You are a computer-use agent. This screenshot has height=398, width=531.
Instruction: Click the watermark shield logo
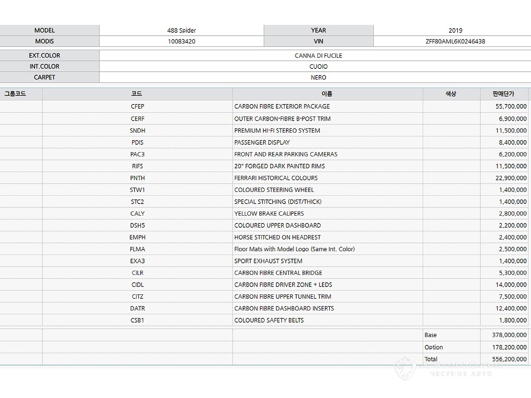(x=405, y=368)
